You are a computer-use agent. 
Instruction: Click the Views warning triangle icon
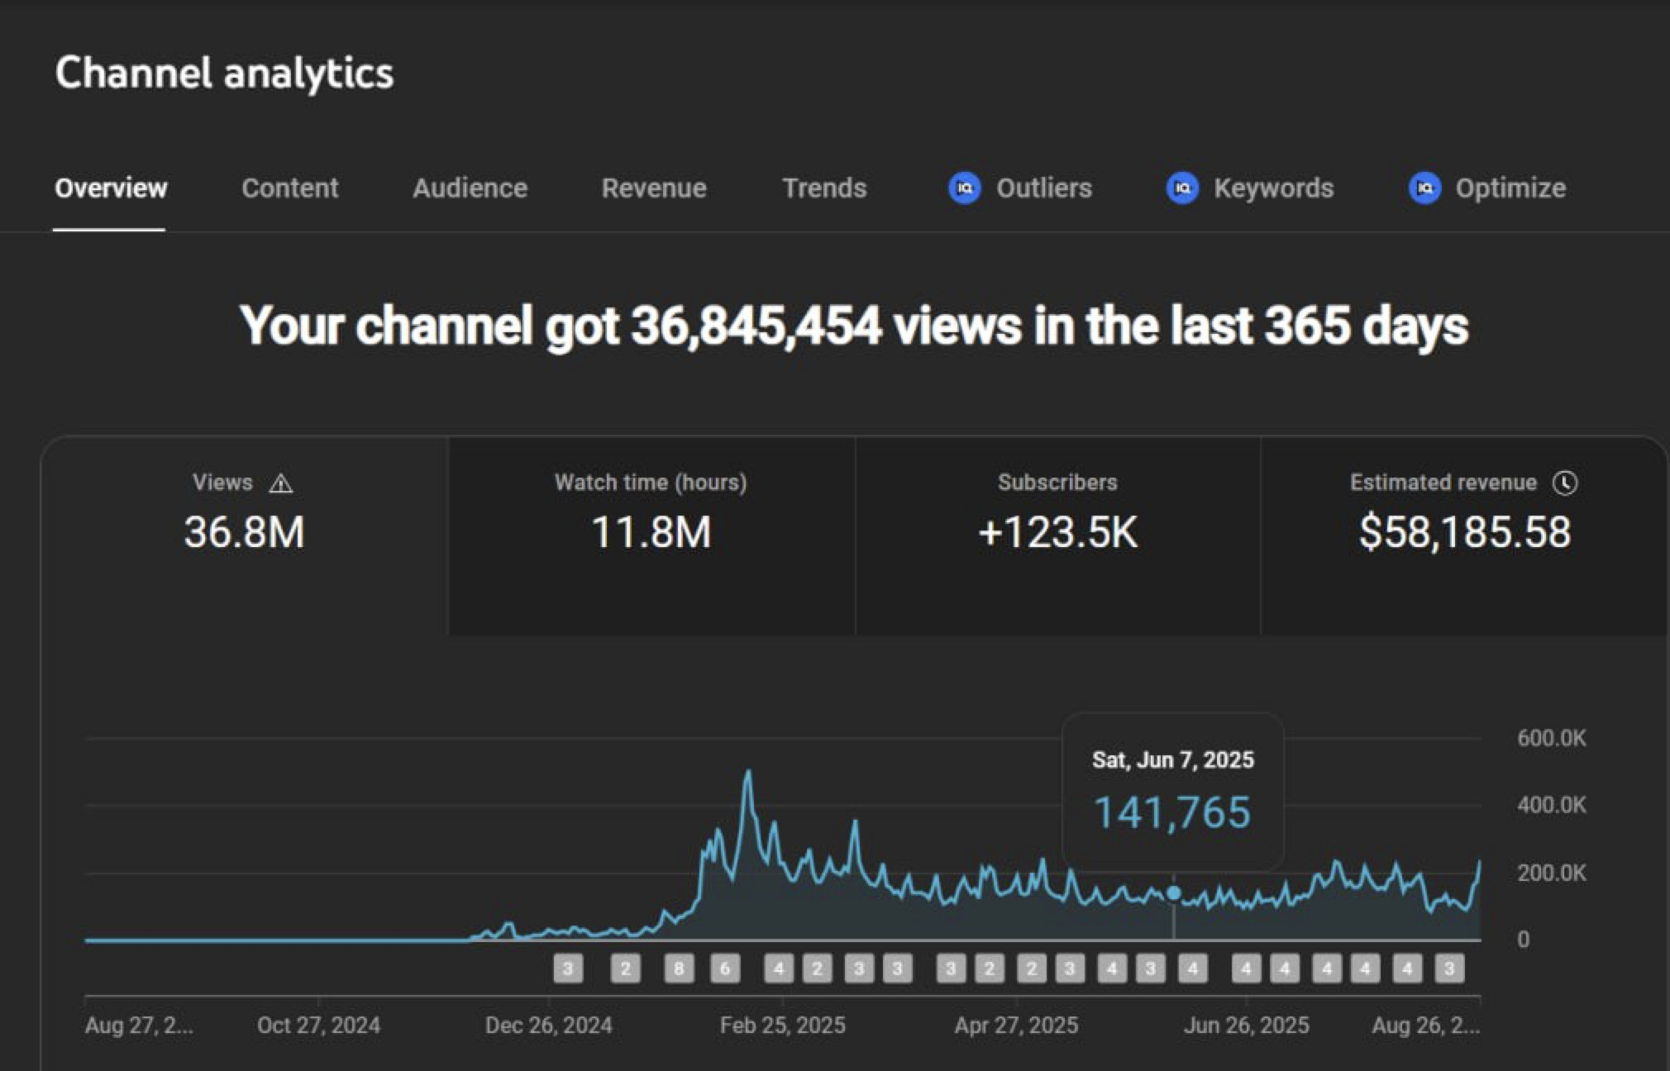(281, 483)
